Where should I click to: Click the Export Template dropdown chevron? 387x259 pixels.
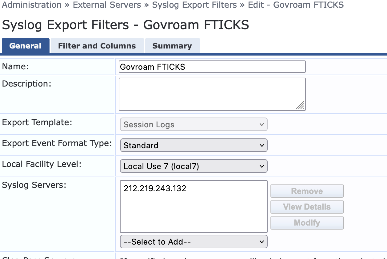pyautogui.click(x=262, y=125)
